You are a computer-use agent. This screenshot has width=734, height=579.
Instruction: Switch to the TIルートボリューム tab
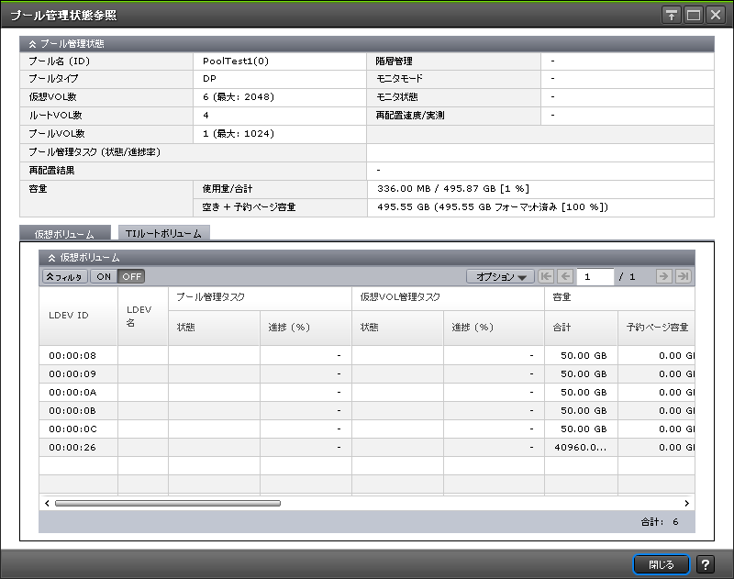tap(163, 234)
